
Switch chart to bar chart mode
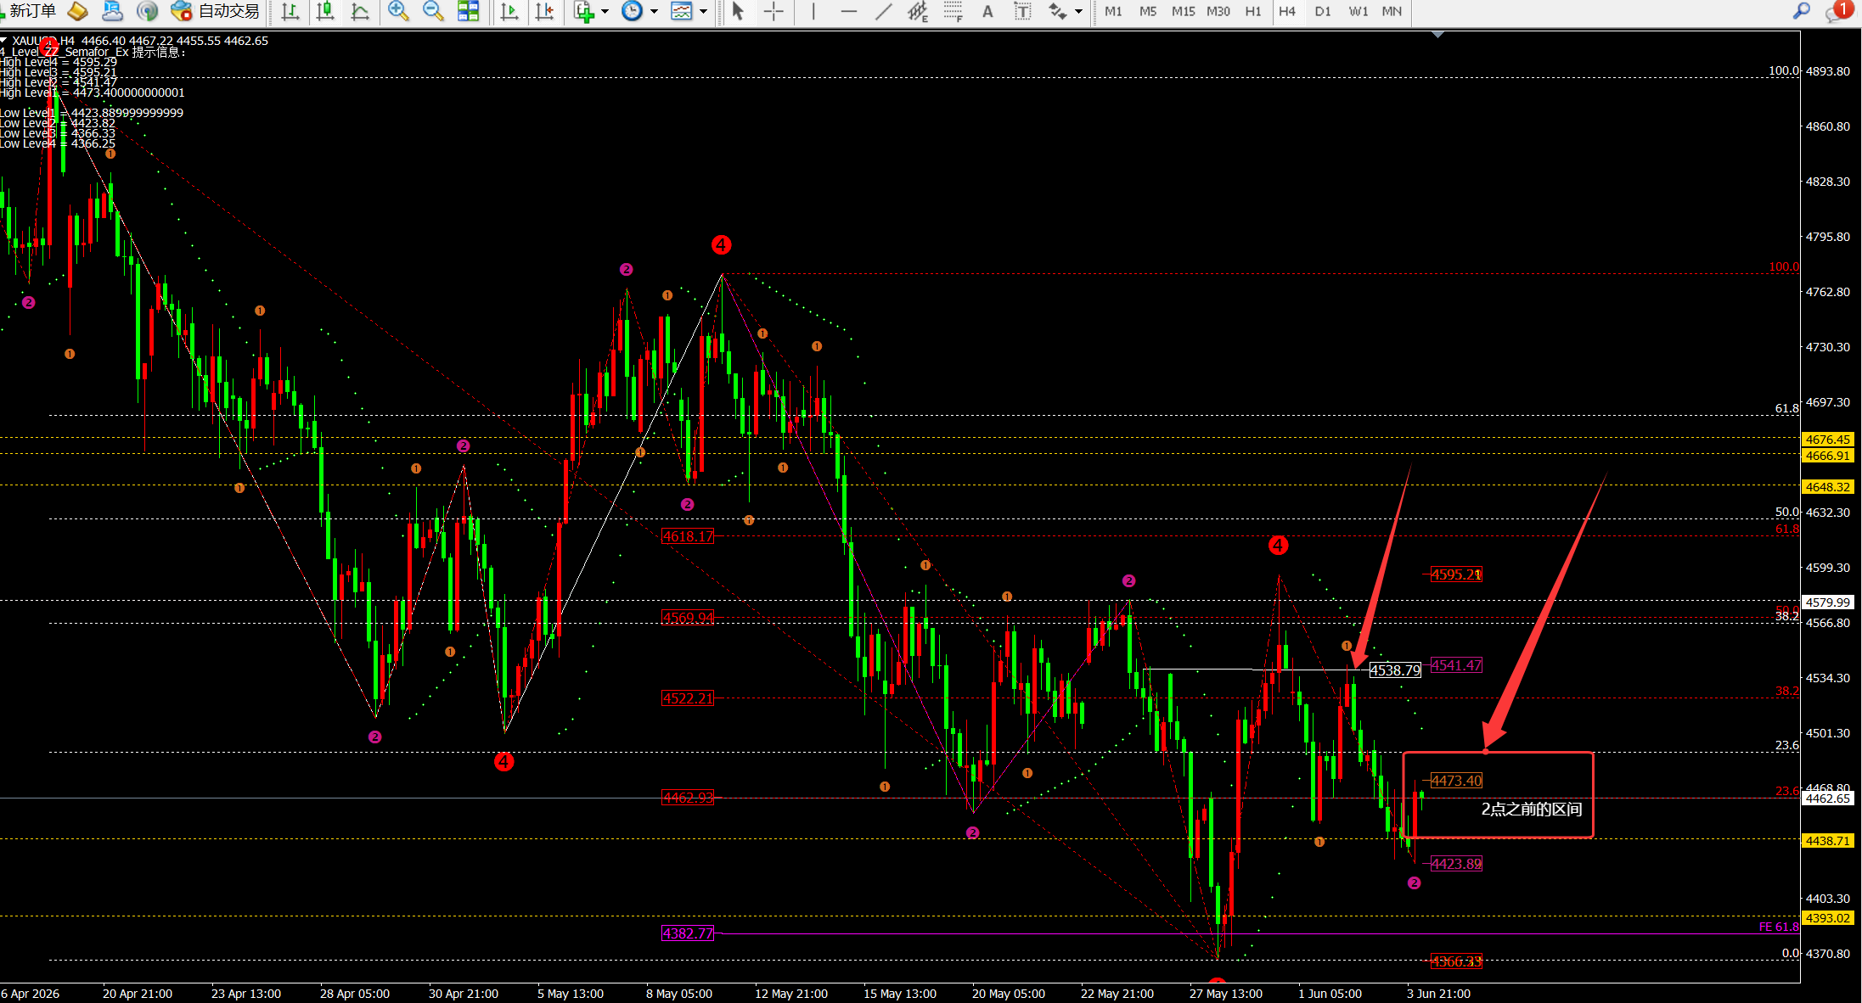point(290,11)
